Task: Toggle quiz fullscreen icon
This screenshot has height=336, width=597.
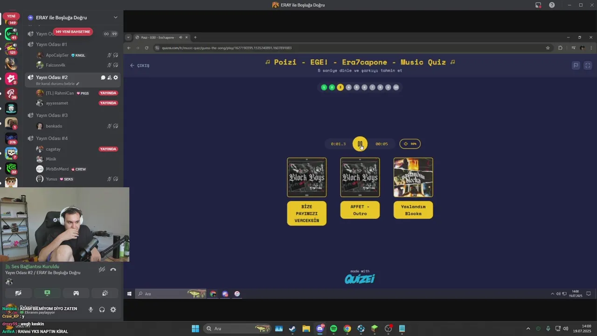Action: pyautogui.click(x=588, y=66)
